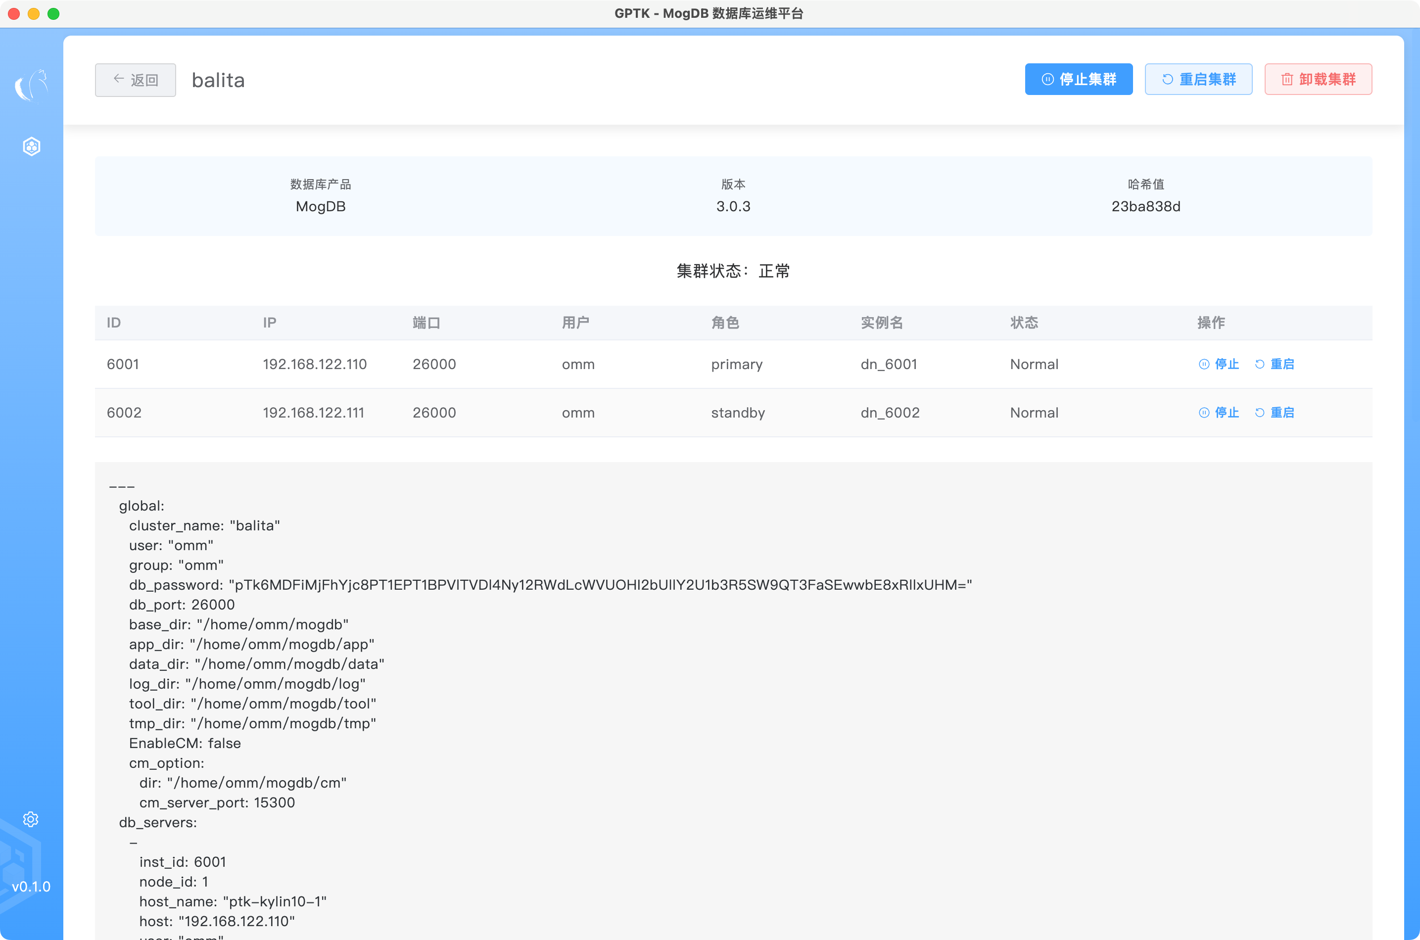Stop instance dn_6001 via 停止 link
This screenshot has height=940, width=1420.
click(1219, 364)
